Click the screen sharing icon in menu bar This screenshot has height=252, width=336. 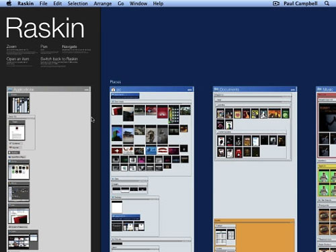(x=276, y=3)
